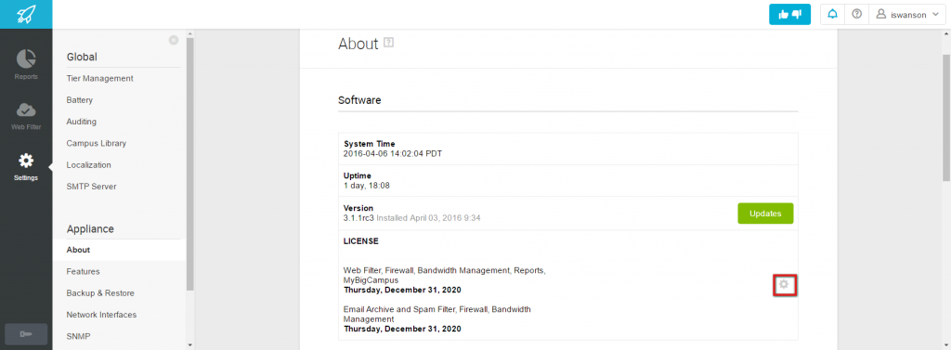Click the Email Archive and Spam Filter license text
Image resolution: width=951 pixels, height=350 pixels.
point(436,314)
